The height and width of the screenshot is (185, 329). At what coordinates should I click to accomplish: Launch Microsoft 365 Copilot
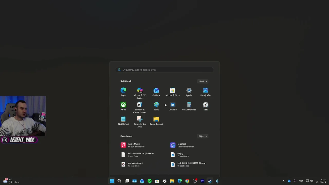140,93
